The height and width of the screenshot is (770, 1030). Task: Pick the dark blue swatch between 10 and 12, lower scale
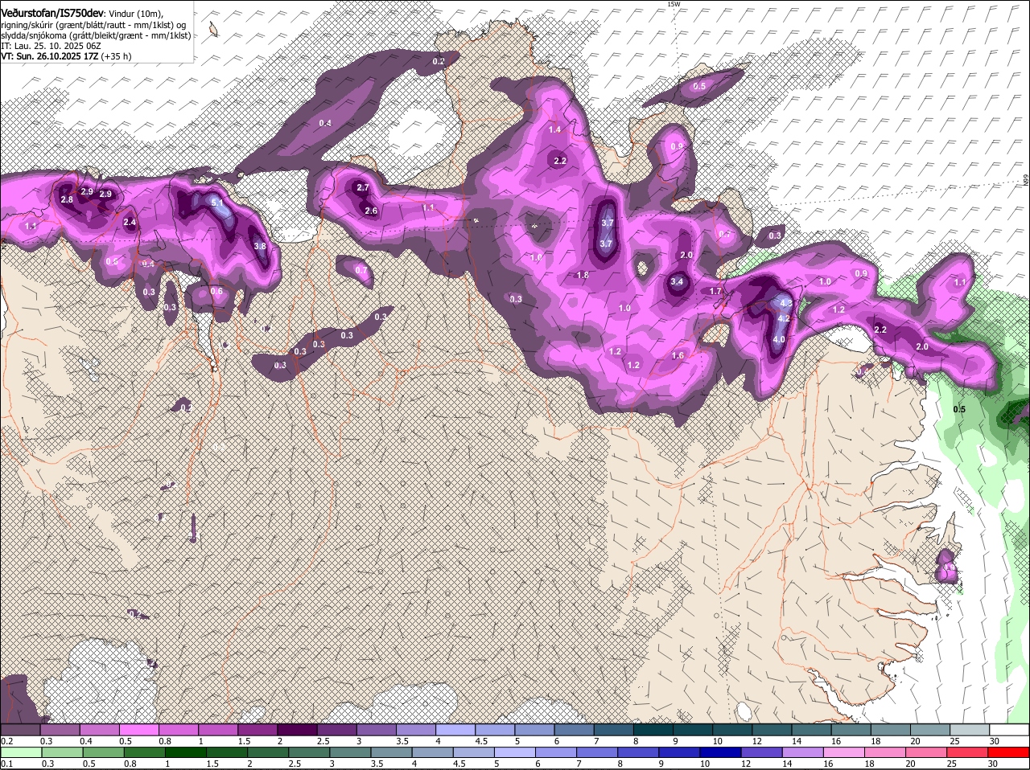pos(719,752)
